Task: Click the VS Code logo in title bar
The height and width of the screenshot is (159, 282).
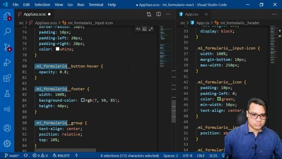Action: 5,4
